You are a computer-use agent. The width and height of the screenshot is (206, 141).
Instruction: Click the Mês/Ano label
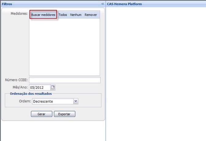pyautogui.click(x=20, y=87)
